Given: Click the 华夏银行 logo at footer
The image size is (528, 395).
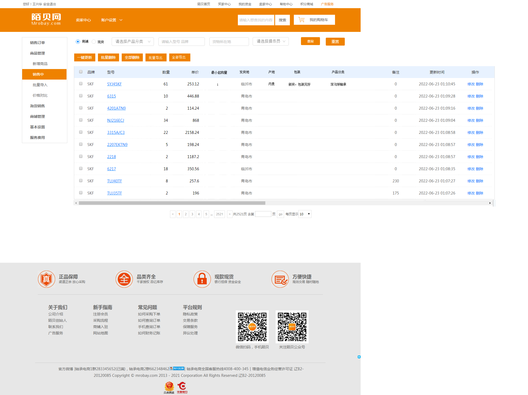Looking at the screenshot, I should coord(182,387).
